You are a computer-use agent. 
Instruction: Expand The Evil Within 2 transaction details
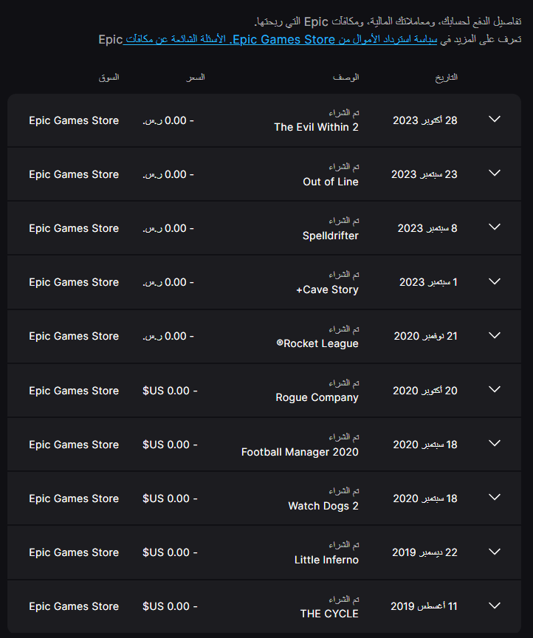(495, 120)
